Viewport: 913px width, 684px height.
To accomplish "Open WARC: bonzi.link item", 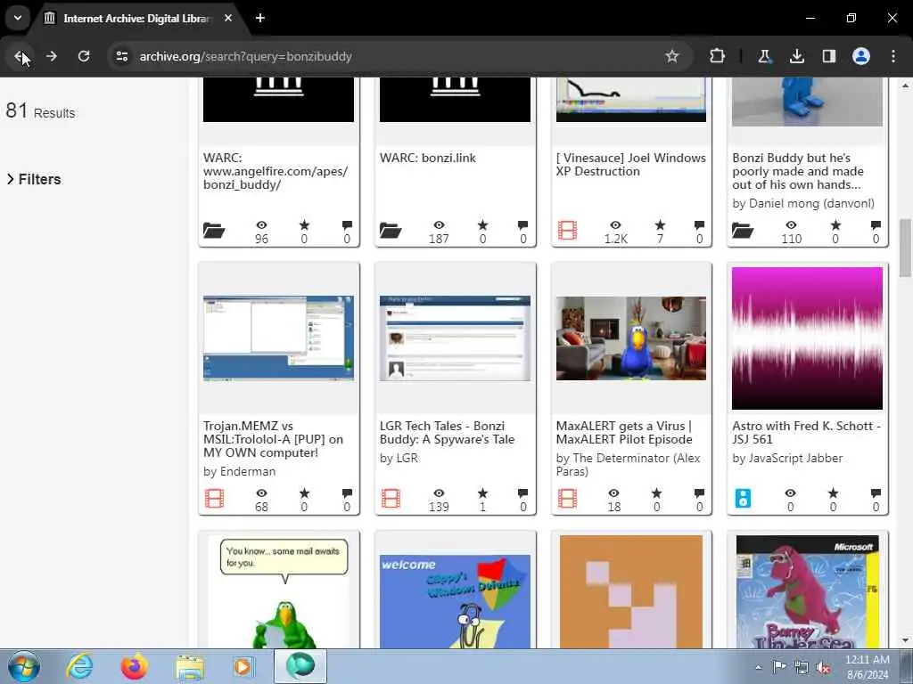I will click(x=428, y=158).
